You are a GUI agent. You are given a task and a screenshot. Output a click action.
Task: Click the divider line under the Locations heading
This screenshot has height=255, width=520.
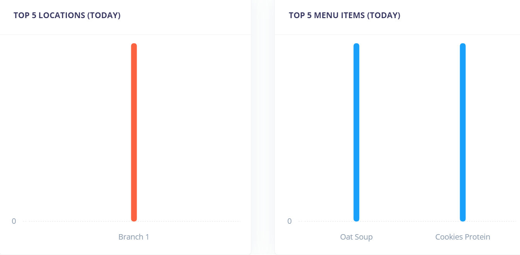pyautogui.click(x=125, y=34)
